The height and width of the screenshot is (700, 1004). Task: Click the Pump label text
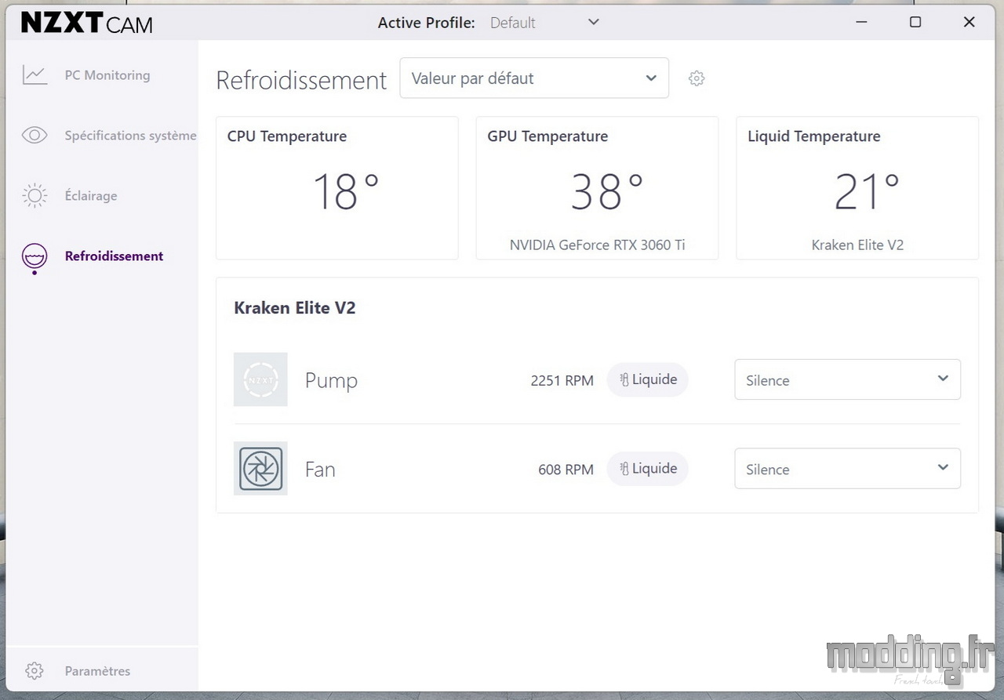pos(331,381)
